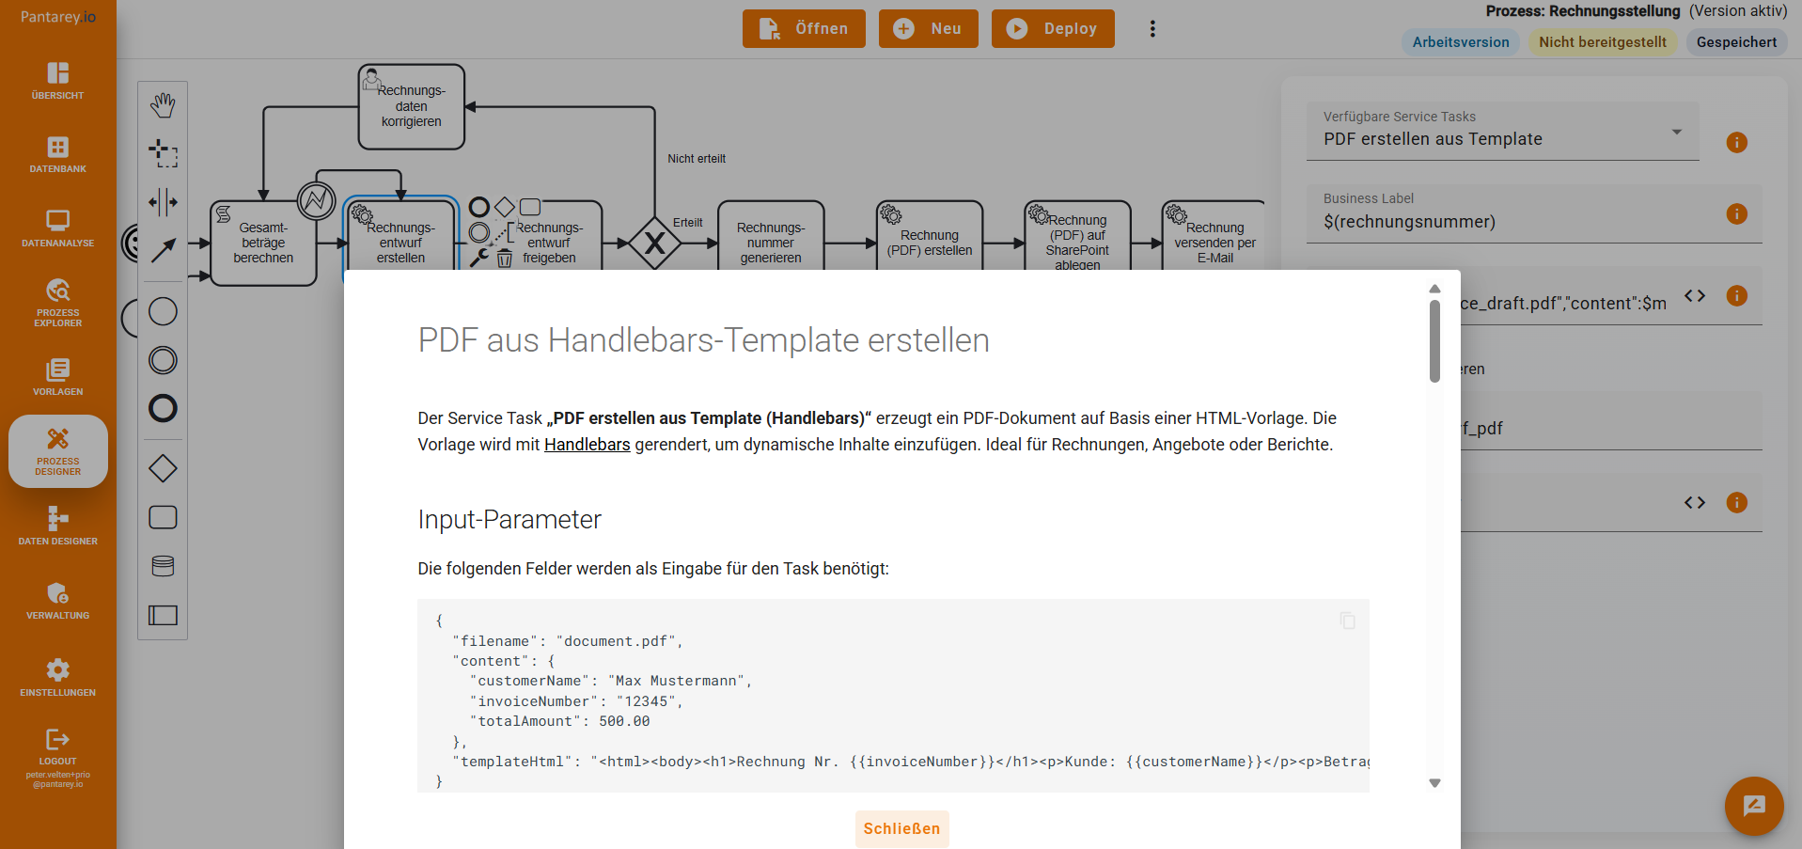Open the three-dot overflow menu
Viewport: 1802px width, 849px height.
1152,28
